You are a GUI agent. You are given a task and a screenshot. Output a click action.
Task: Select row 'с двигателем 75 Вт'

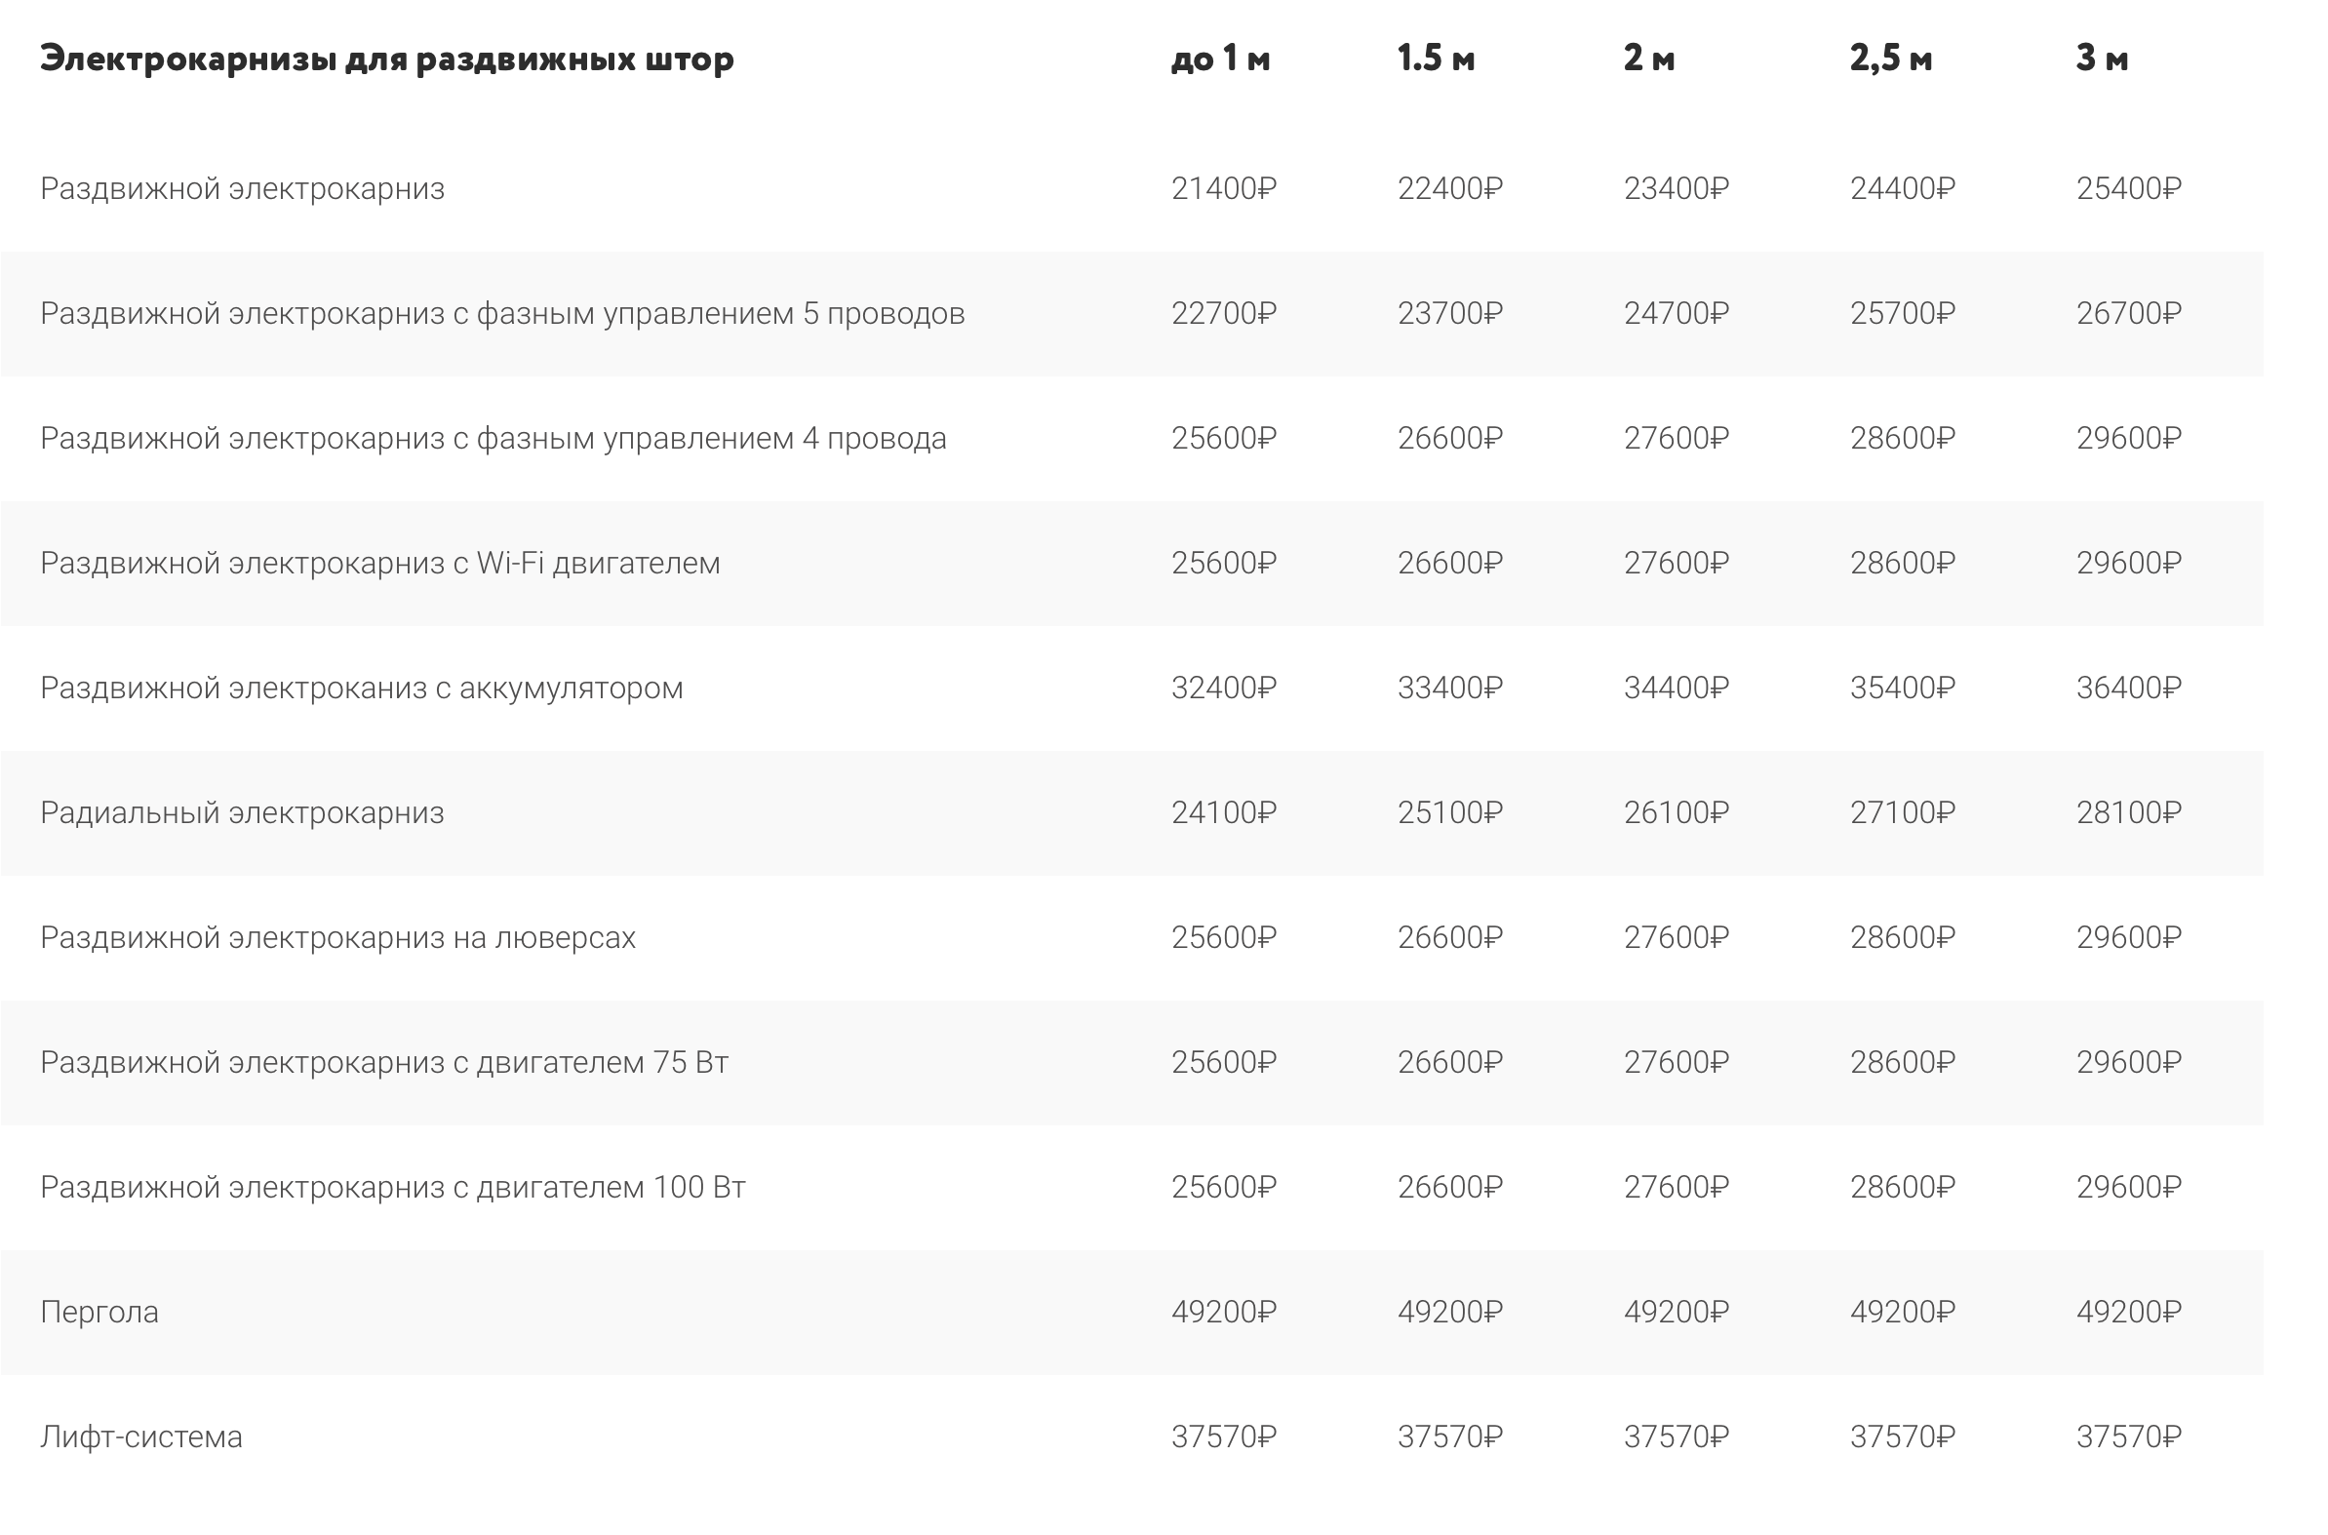tap(1131, 1062)
